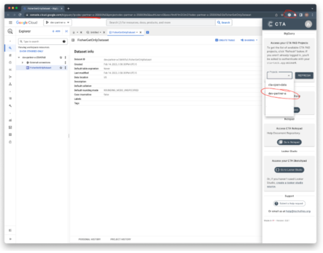This screenshot has width=323, height=253.
Task: Open the PROJECT HISTORY tab
Action: [x=121, y=240]
